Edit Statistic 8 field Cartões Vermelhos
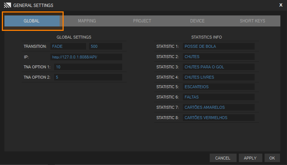Screen dimensions: 287x165 (x=219, y=118)
